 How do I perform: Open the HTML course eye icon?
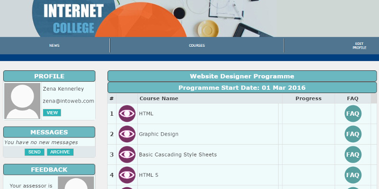click(127, 113)
